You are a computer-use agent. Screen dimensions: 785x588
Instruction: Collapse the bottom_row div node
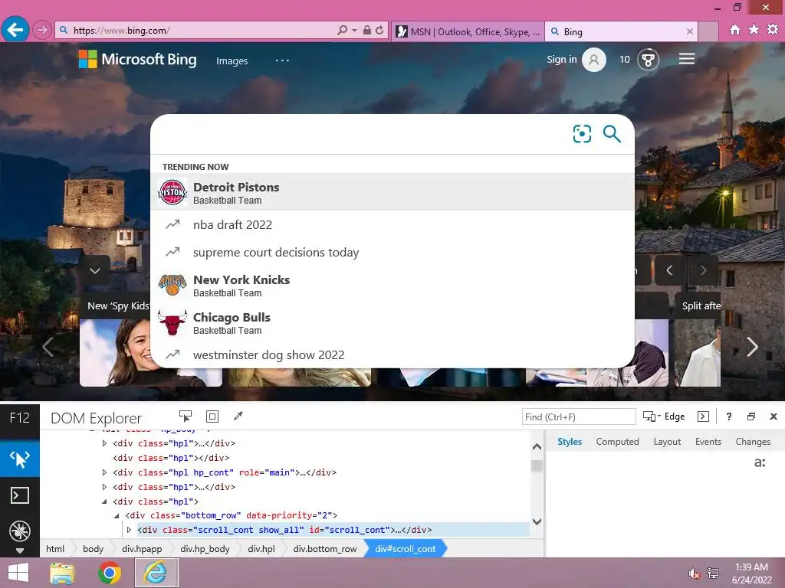[x=117, y=515]
